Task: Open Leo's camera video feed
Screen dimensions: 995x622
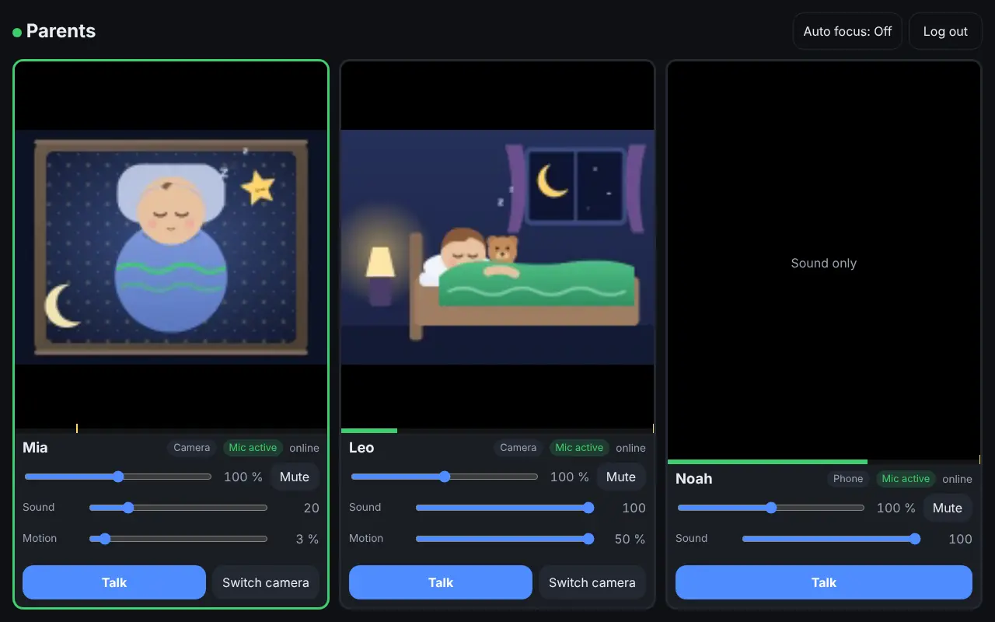Action: point(497,246)
